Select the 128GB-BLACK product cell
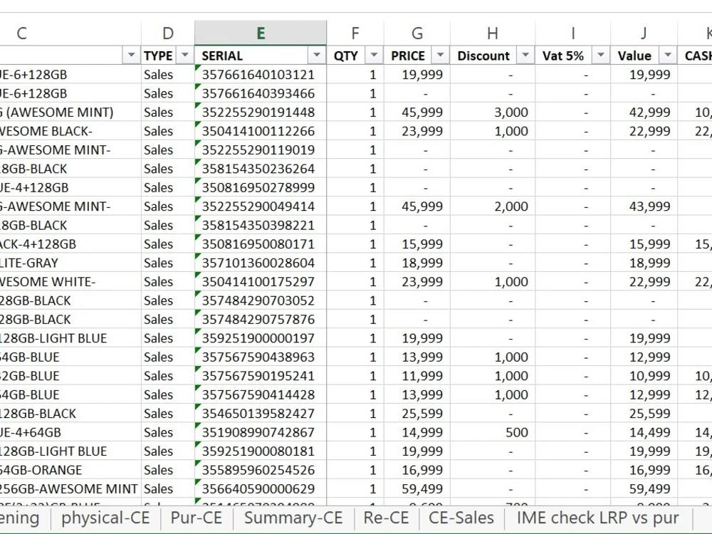This screenshot has width=712, height=534. click(x=70, y=414)
